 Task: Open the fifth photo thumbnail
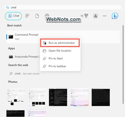(x=101, y=97)
